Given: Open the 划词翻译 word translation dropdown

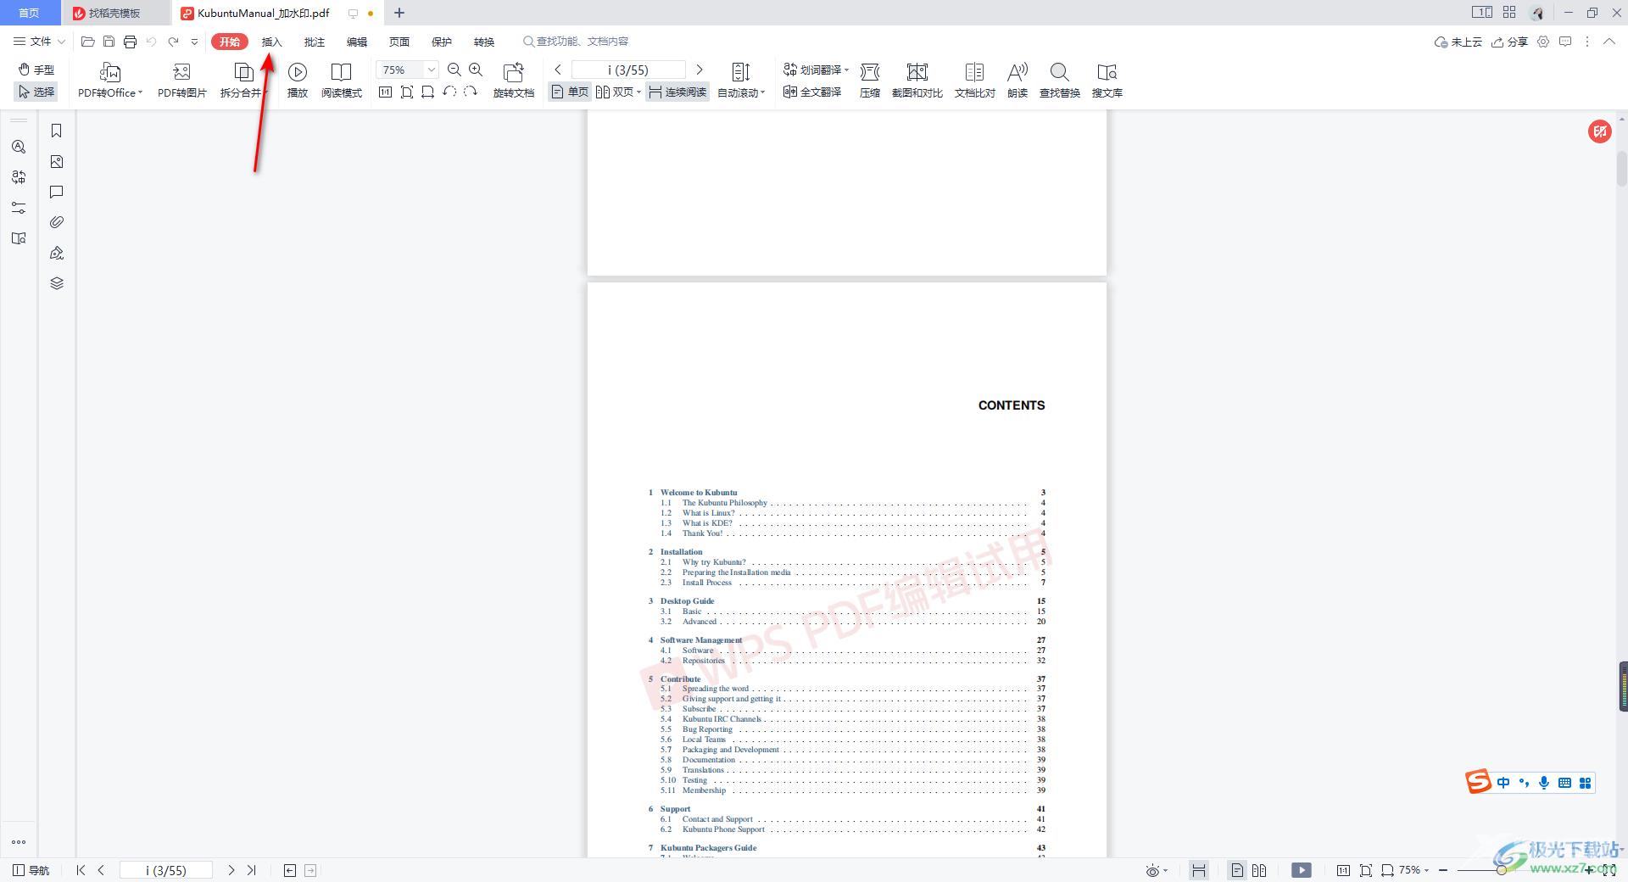Looking at the screenshot, I should click(816, 70).
